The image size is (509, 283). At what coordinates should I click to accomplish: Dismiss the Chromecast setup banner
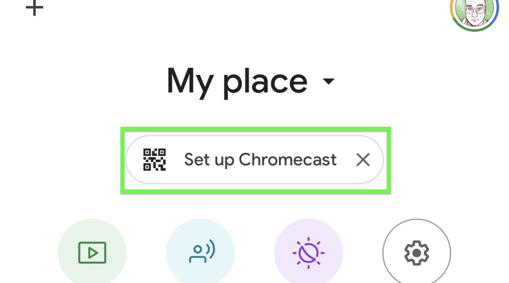pos(363,160)
